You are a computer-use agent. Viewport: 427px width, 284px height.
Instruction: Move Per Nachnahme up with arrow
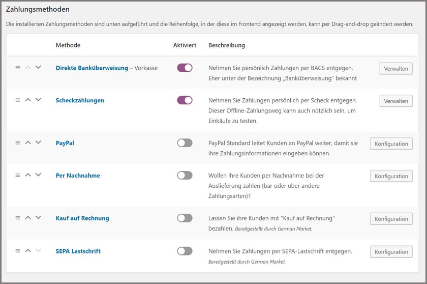[x=28, y=175]
